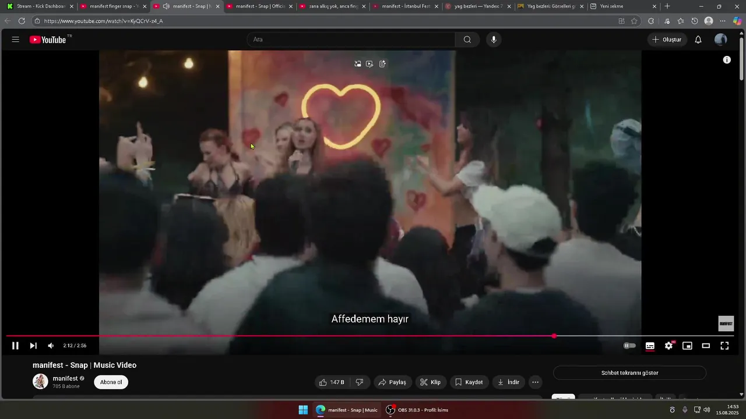
Task: Click the video enhance overlay icon
Action: (370, 64)
